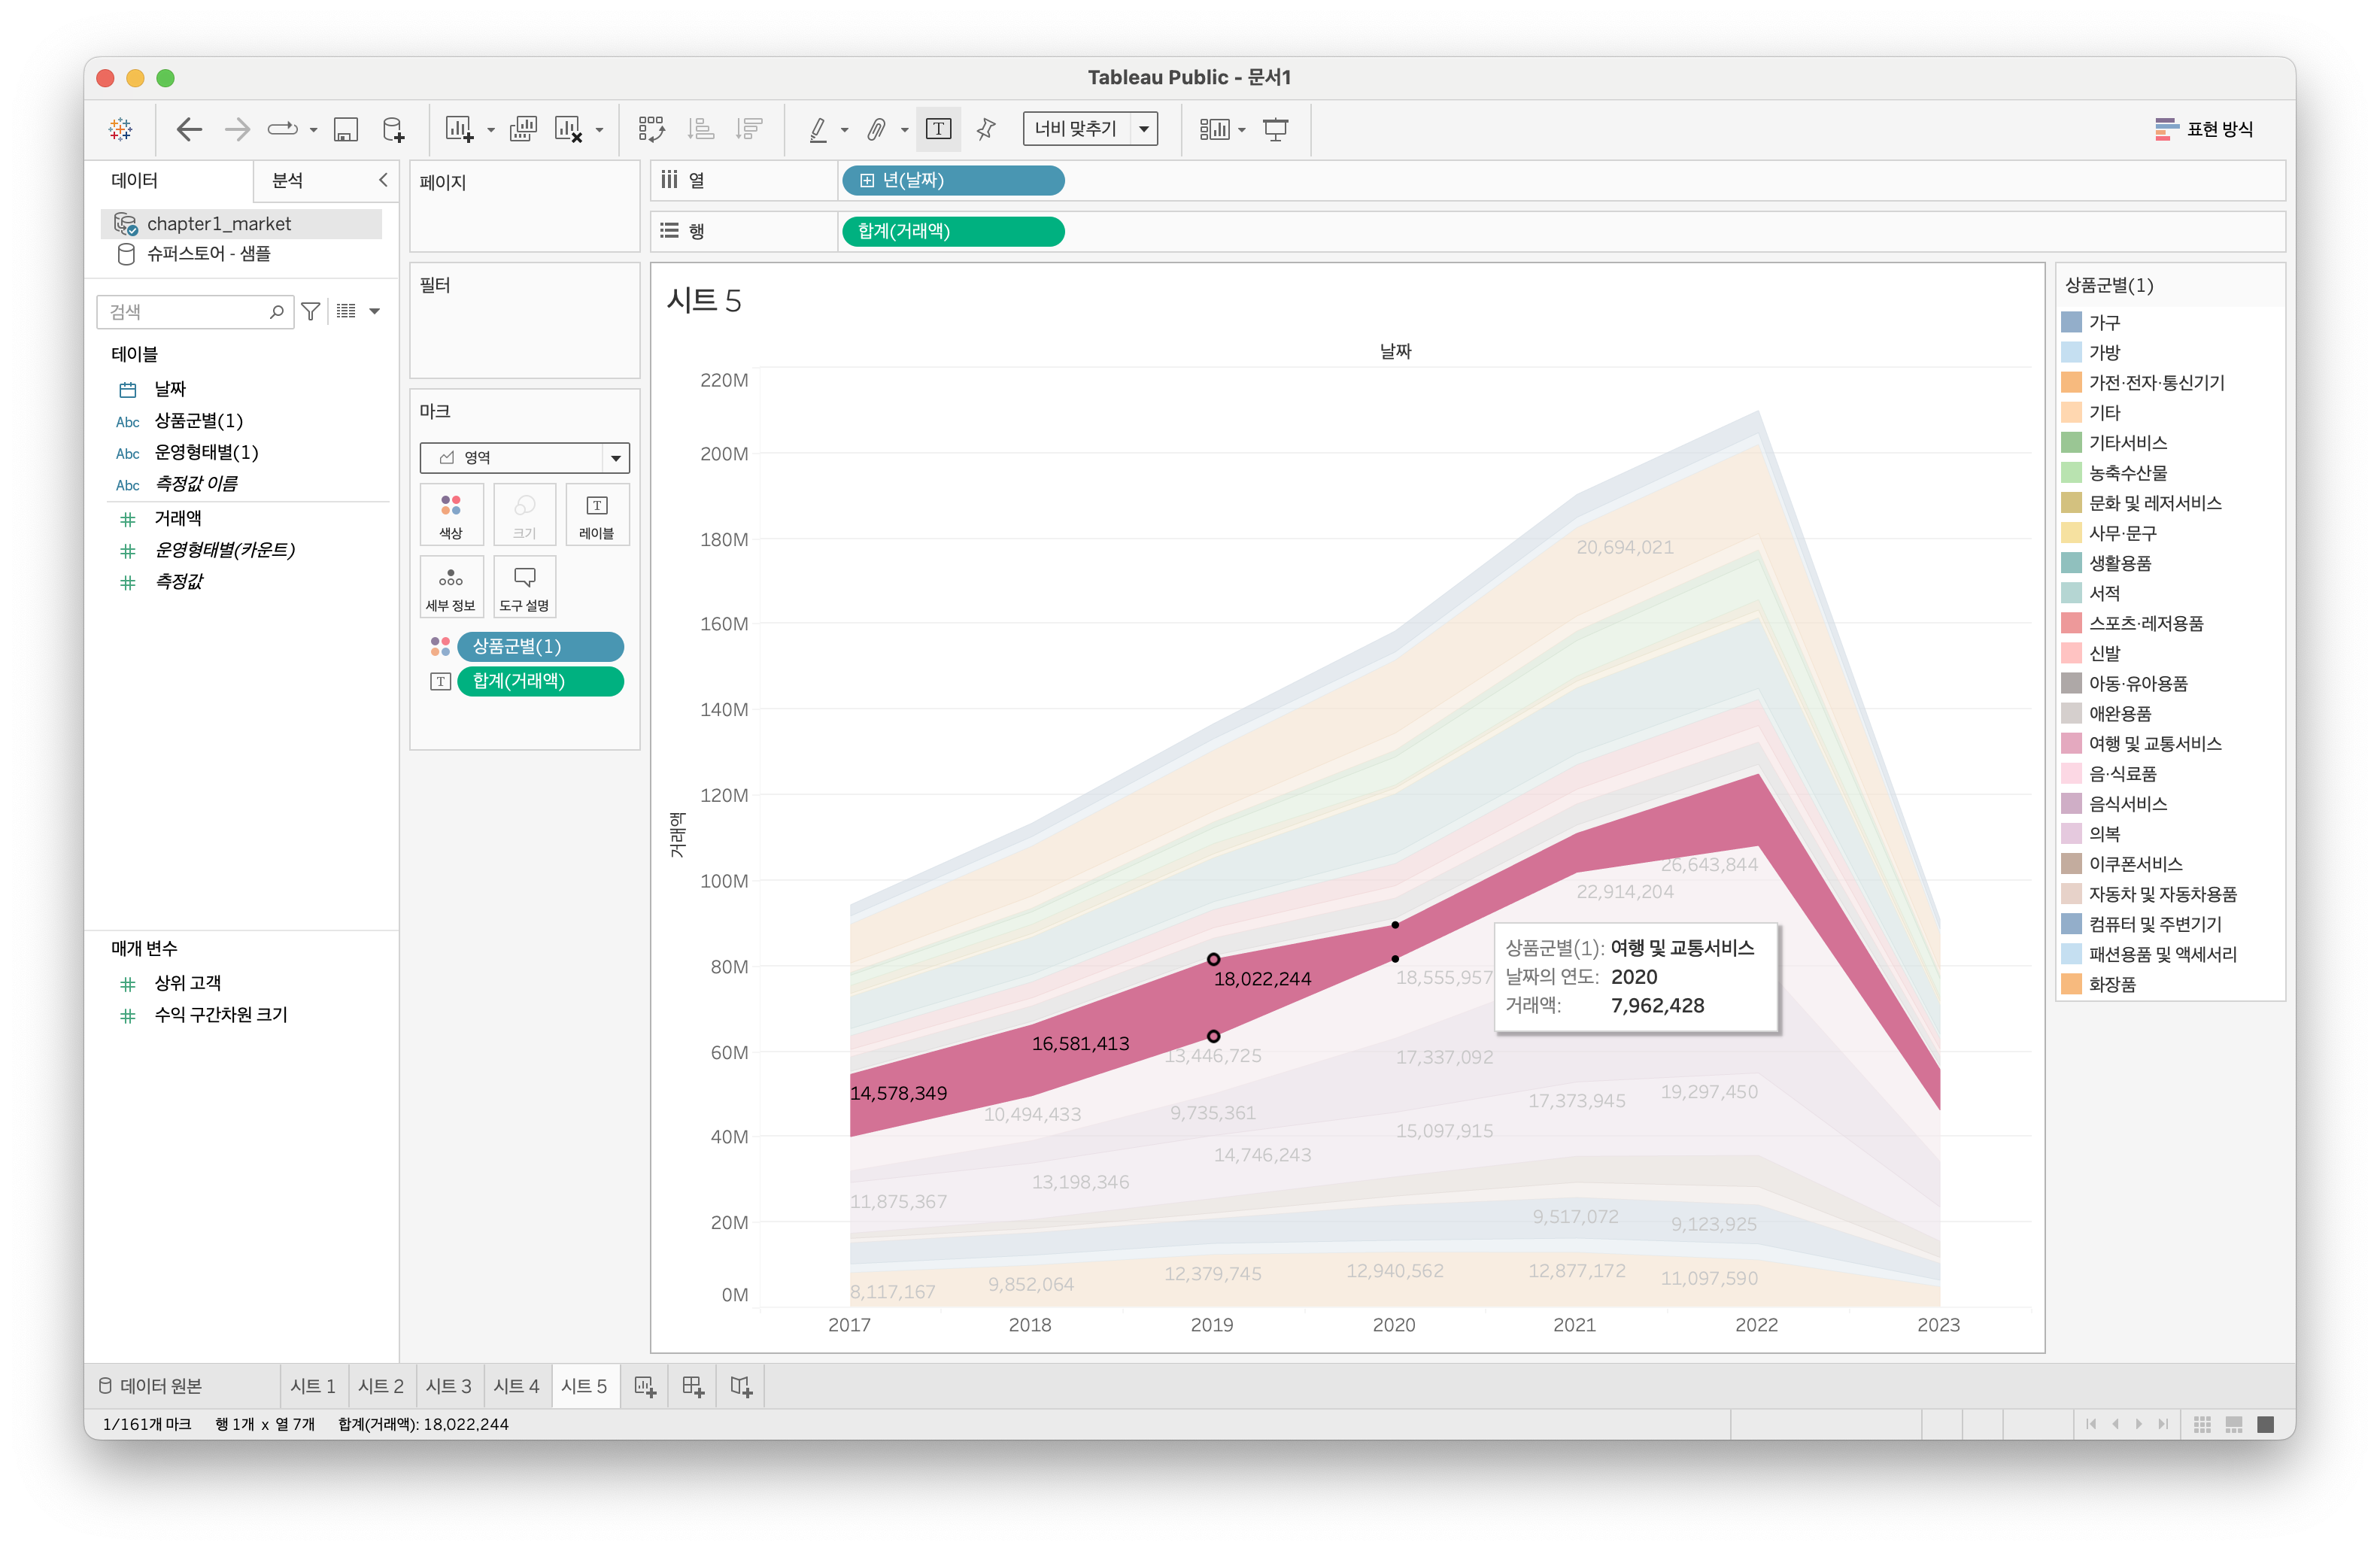Toggle the show mark labels toolbar button
Viewport: 2380px width, 1551px height.
[x=938, y=129]
